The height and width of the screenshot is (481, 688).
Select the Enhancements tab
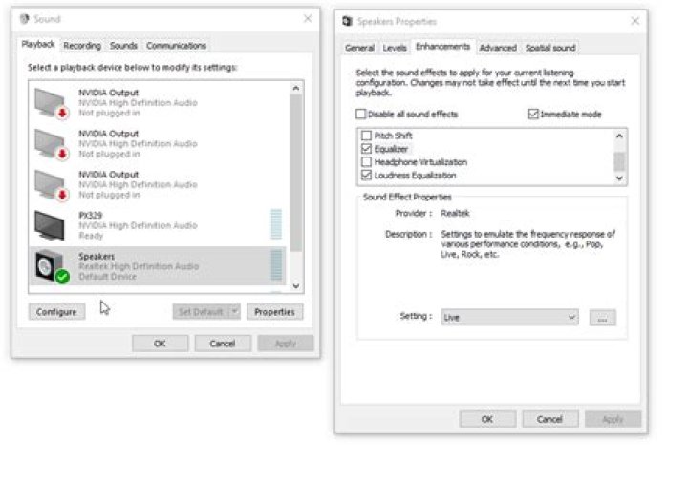pyautogui.click(x=442, y=47)
